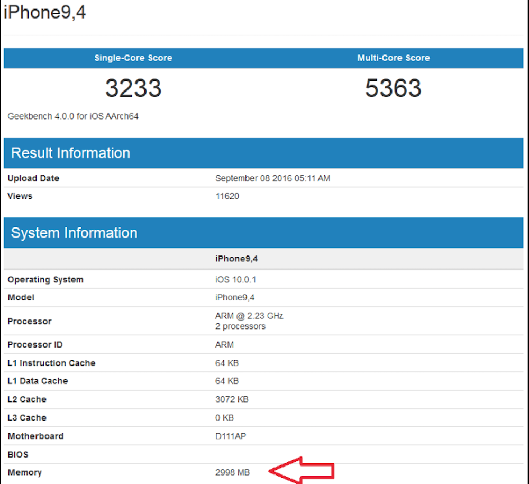
Task: Select the iOS 10.0.1 value
Action: [x=235, y=280]
